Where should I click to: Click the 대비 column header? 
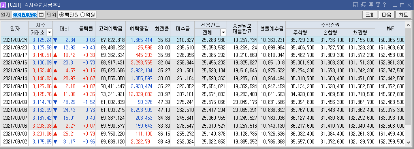pos(64,28)
